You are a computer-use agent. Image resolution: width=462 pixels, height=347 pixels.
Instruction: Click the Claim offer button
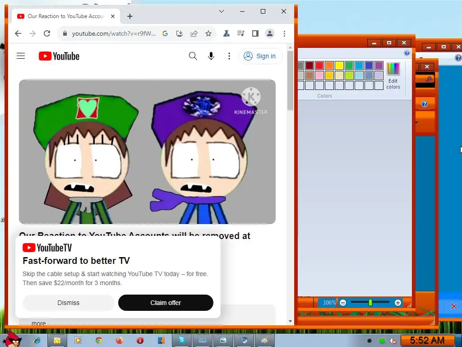pyautogui.click(x=166, y=303)
